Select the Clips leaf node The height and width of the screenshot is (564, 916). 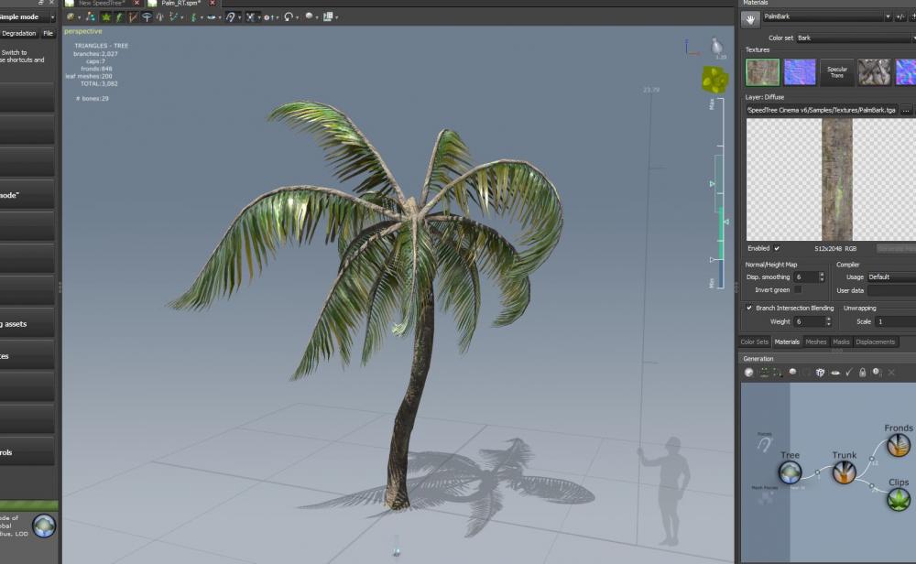point(898,499)
